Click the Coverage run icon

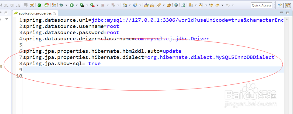(82, 5)
